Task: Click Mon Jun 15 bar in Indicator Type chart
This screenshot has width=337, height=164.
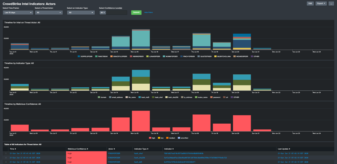Action: (141, 80)
